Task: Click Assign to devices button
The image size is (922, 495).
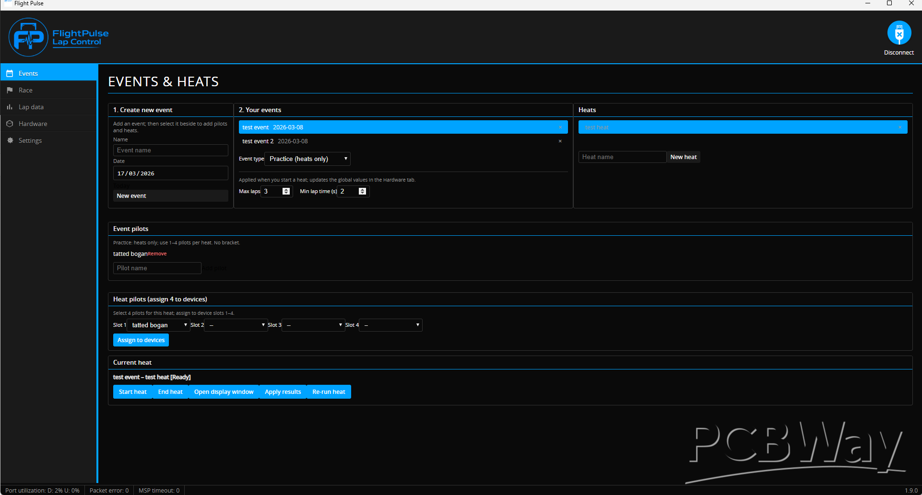Action: pyautogui.click(x=141, y=340)
